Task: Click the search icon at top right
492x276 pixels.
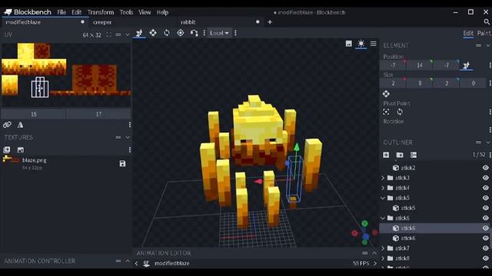Action: (x=487, y=22)
